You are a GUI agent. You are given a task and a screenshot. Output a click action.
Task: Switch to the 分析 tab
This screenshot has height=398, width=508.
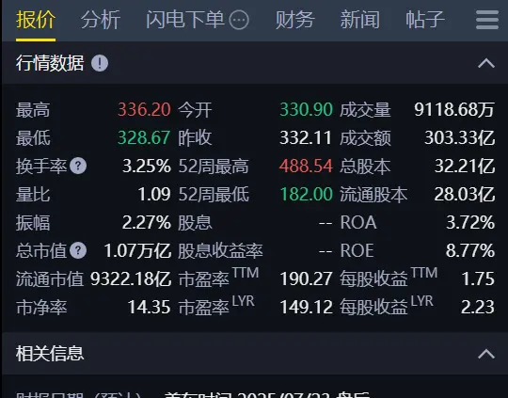101,20
